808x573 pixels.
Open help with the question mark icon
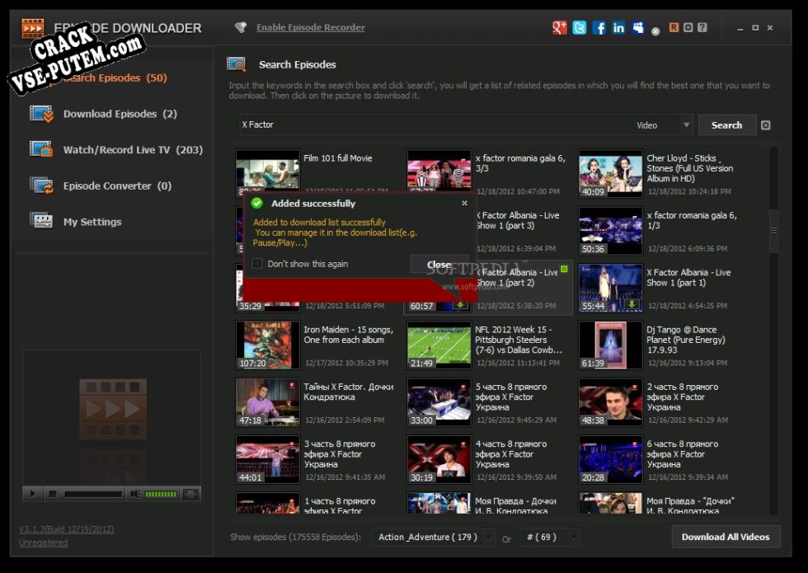point(702,27)
